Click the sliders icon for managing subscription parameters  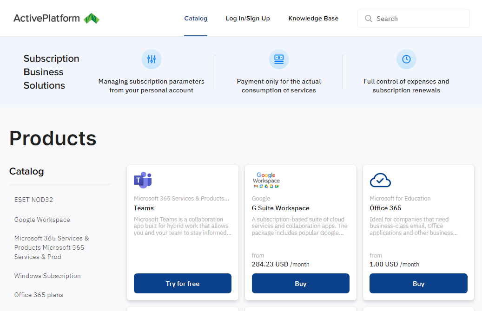tap(151, 59)
